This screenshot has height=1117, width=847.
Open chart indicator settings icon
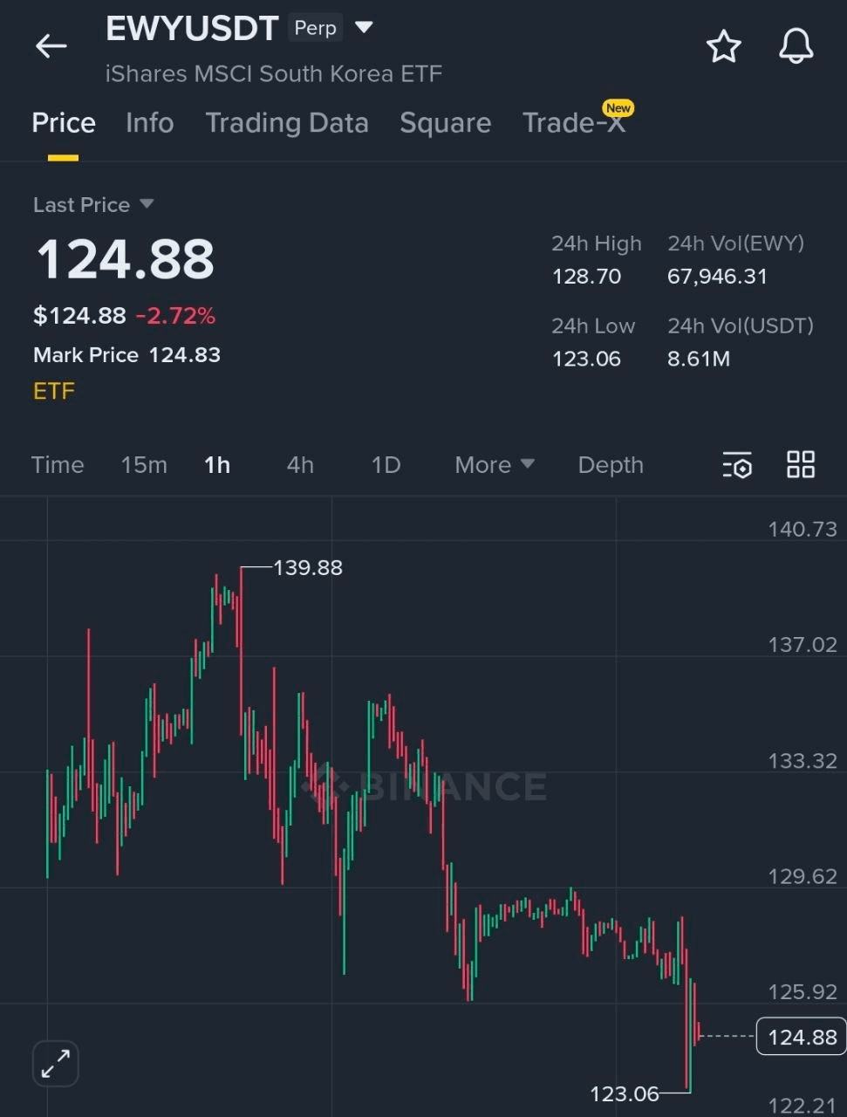737,465
